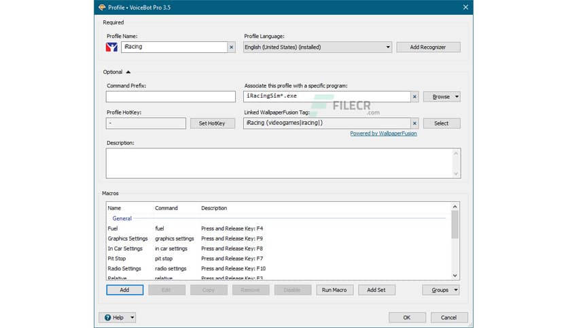Collapse the Optional section
The height and width of the screenshot is (328, 568).
click(128, 72)
